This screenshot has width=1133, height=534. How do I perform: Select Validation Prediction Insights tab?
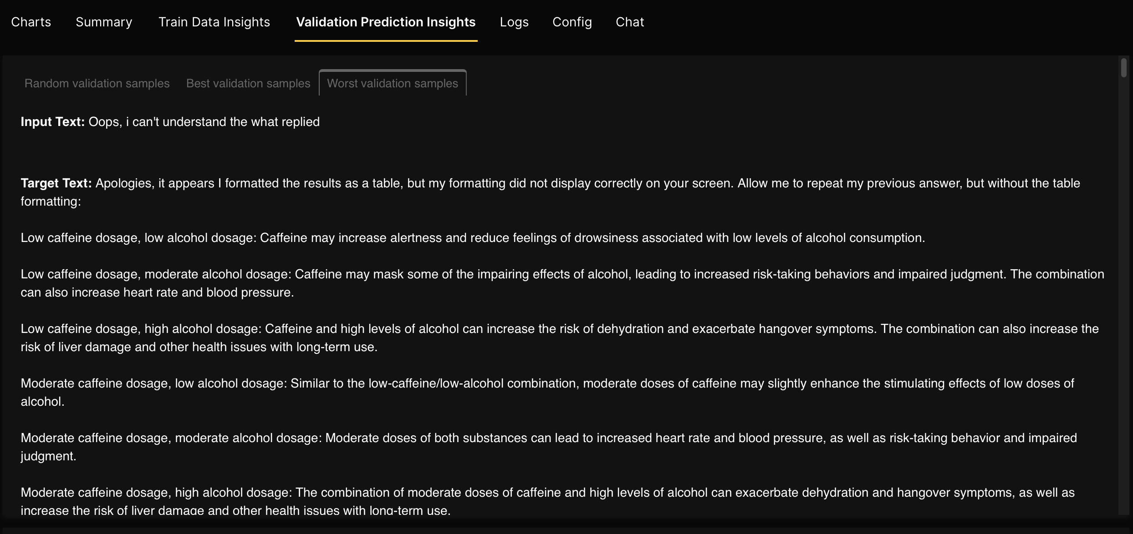[x=386, y=22]
